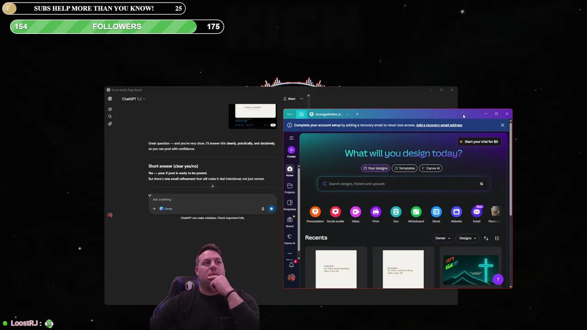The image size is (587, 330).
Task: Select the Canva AI pill
Action: (431, 168)
